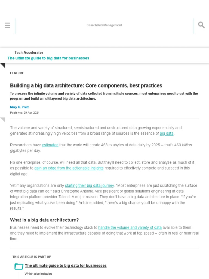Click the teal folder guide icon
The image size is (209, 279).
coord(19,266)
